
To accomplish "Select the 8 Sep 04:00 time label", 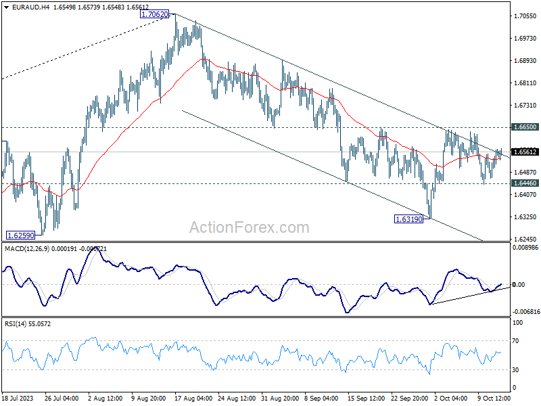I will 322,398.
